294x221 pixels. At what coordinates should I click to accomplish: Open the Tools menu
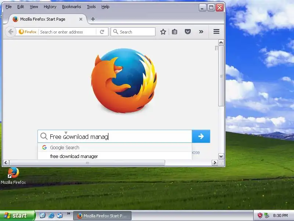(x=91, y=7)
